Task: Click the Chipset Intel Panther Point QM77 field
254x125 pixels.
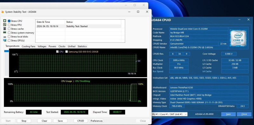Action: [x=209, y=95]
